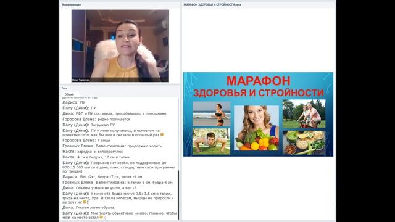Click the ЗДОРОВЬЯ И СТРОЙНОСТИ slide subtitle
Image resolution: width=395 pixels, height=222 pixels.
click(258, 92)
